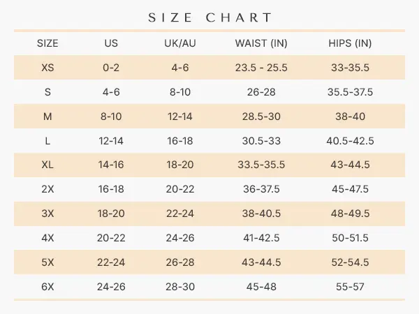Select waist value 23.5 - 25.5

click(261, 68)
